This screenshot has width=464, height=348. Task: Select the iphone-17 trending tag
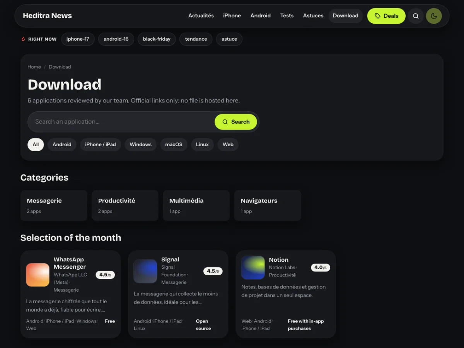78,39
